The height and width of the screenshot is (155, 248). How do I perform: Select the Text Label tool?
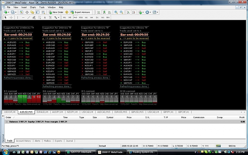pos(50,17)
